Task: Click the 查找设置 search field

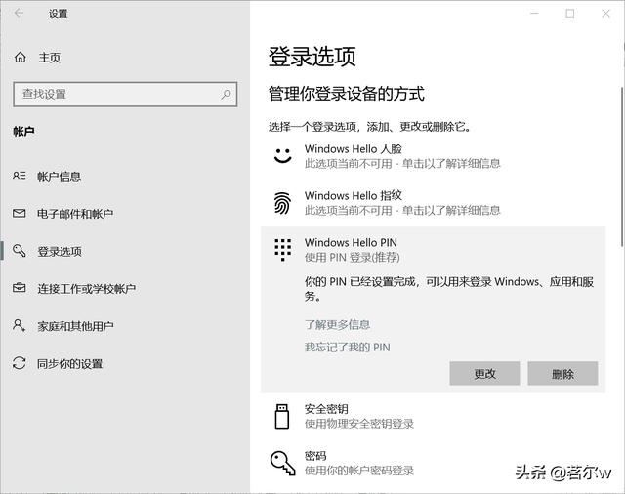Action: (125, 95)
